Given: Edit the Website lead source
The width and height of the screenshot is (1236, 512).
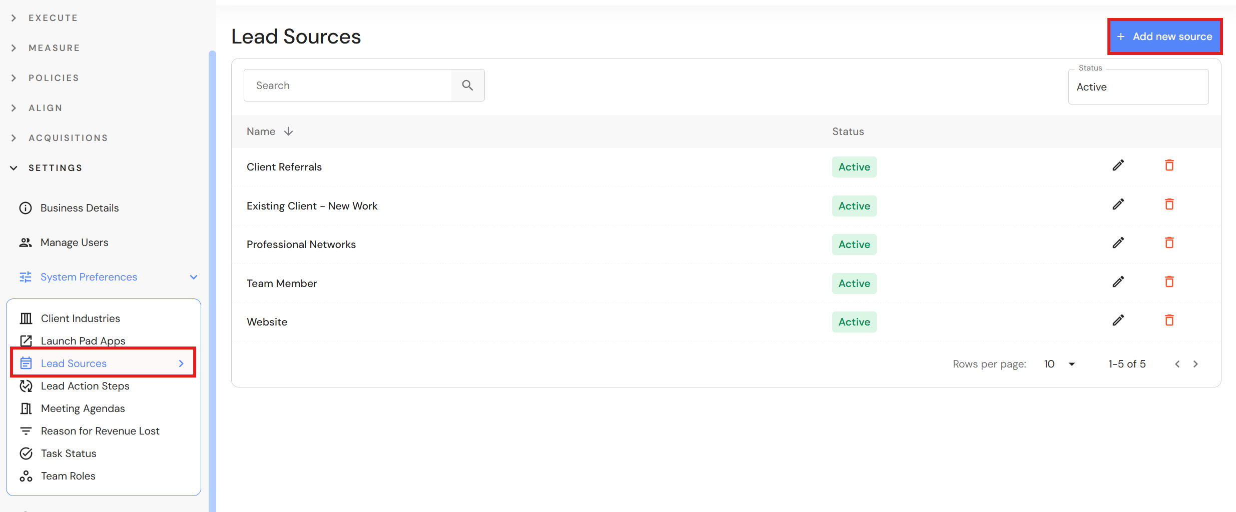Looking at the screenshot, I should pos(1118,320).
